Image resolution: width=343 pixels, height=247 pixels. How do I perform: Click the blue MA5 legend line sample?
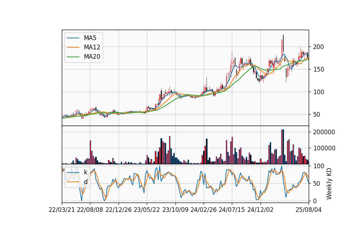(73, 38)
